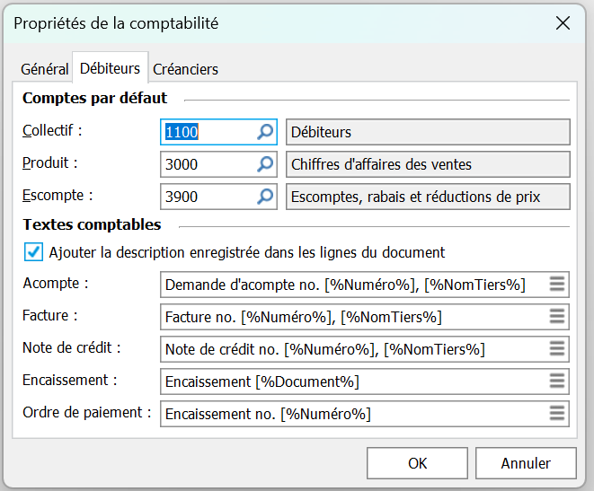The height and width of the screenshot is (491, 594).
Task: Select the Débiteurs tab
Action: point(110,68)
